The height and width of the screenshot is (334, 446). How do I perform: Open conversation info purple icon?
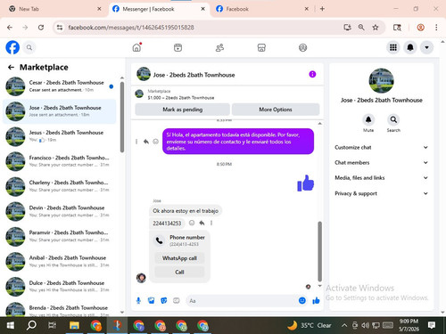coord(312,74)
